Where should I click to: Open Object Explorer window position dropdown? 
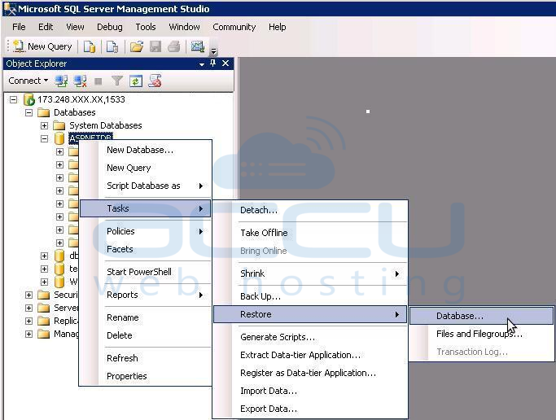pyautogui.click(x=202, y=64)
